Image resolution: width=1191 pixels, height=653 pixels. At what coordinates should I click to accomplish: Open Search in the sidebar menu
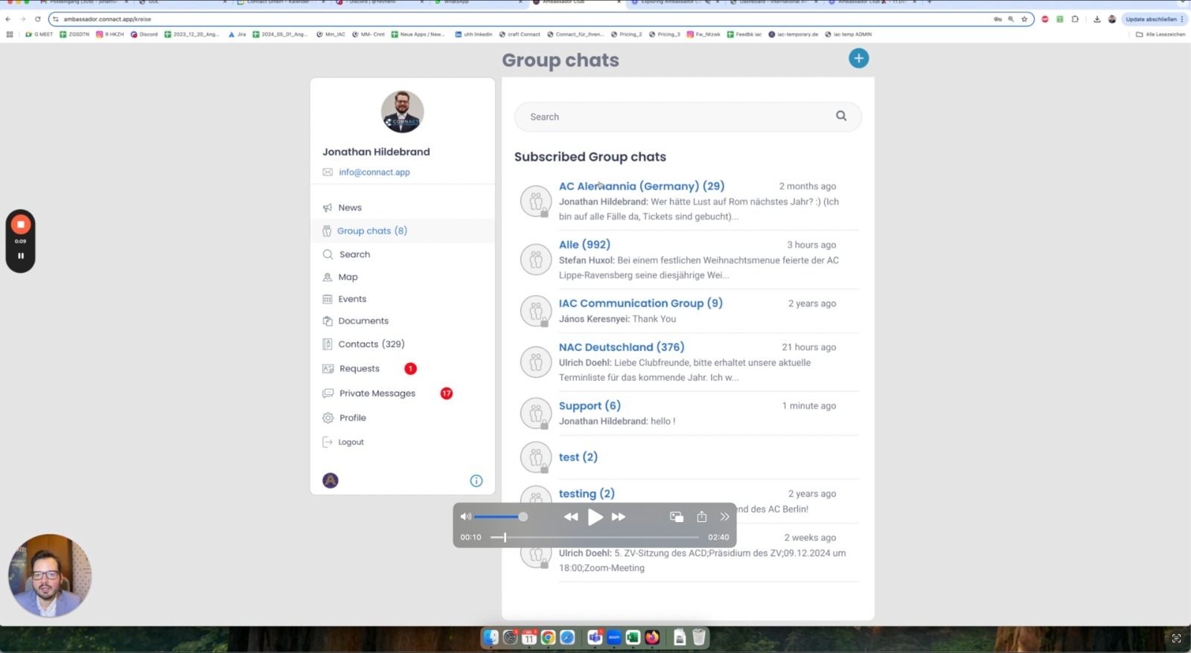coord(354,254)
